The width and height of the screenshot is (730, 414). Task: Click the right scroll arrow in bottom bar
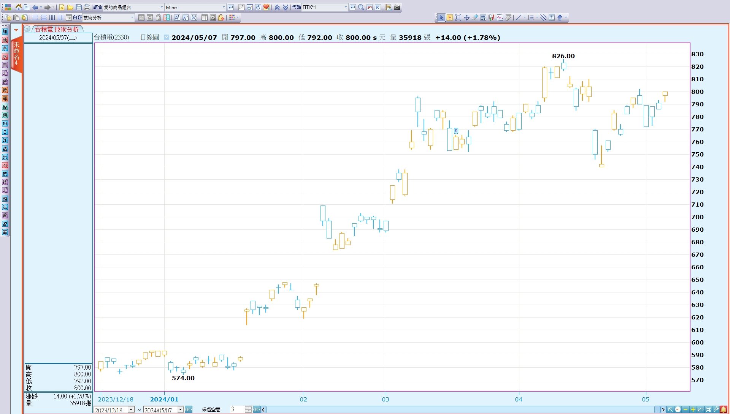(663, 410)
